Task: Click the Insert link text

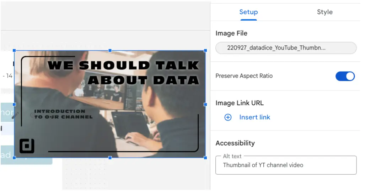Action: (255, 117)
